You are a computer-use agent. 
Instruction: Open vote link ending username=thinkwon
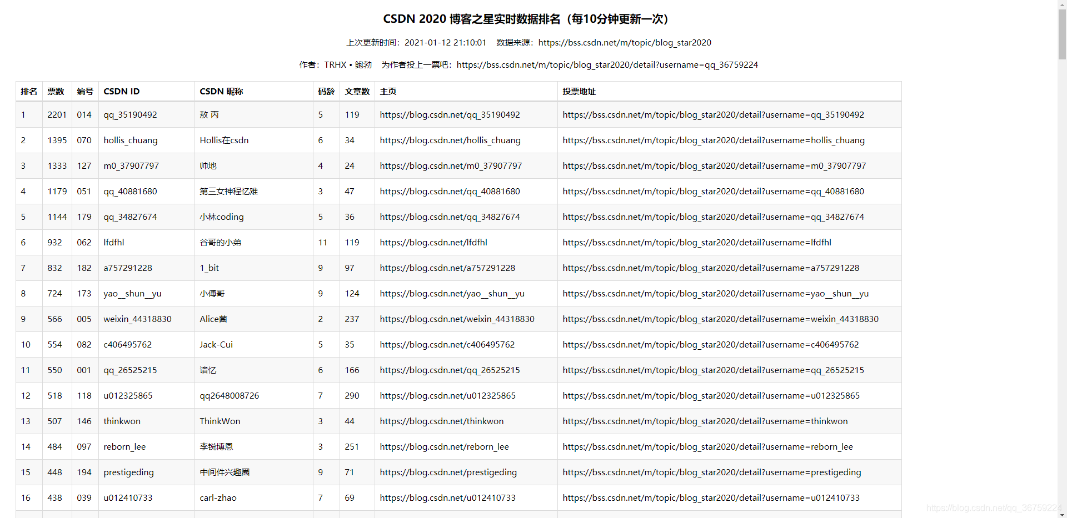pyautogui.click(x=705, y=421)
